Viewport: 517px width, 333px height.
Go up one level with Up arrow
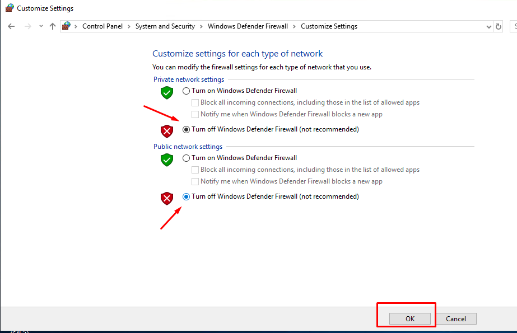tap(53, 26)
